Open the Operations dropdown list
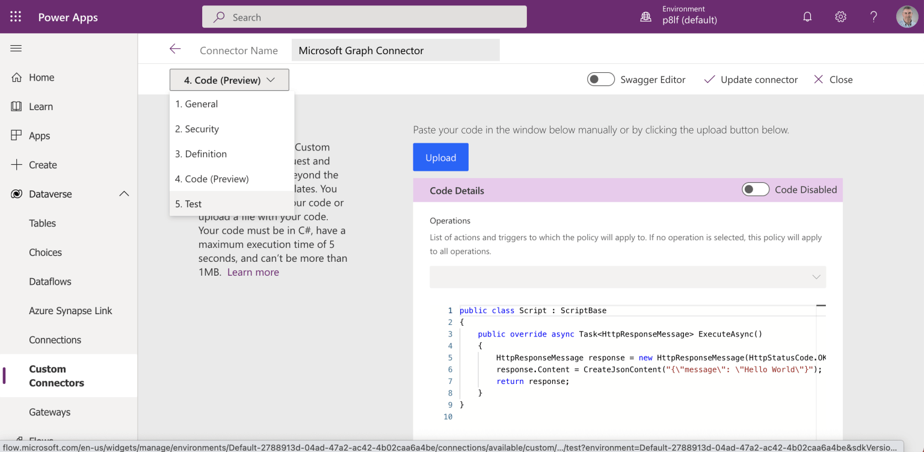 click(x=627, y=277)
